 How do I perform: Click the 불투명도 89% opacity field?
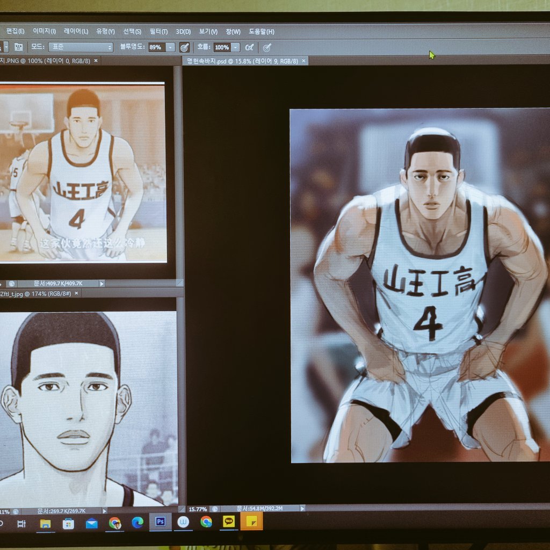click(156, 47)
